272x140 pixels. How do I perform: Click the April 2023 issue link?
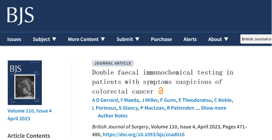[x=19, y=118]
